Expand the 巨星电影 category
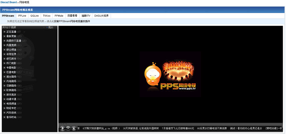This screenshot has width=286, height=134. click(x=4, y=72)
